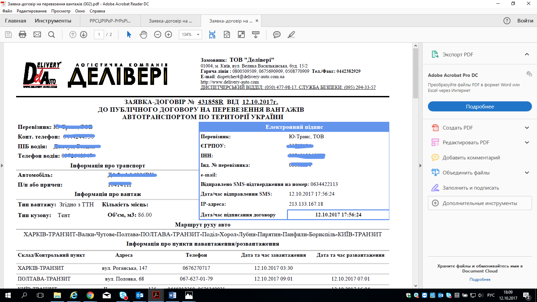The width and height of the screenshot is (537, 302).
Task: Click the scrollbar down arrow
Action: click(416, 286)
